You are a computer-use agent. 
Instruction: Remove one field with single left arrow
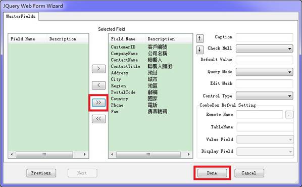[x=98, y=85]
